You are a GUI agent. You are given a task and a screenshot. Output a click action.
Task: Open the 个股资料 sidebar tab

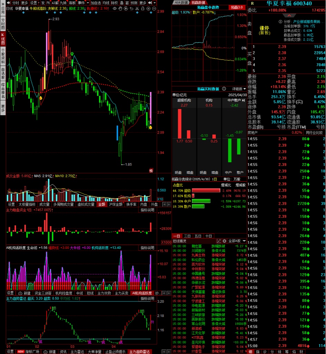click(3, 56)
